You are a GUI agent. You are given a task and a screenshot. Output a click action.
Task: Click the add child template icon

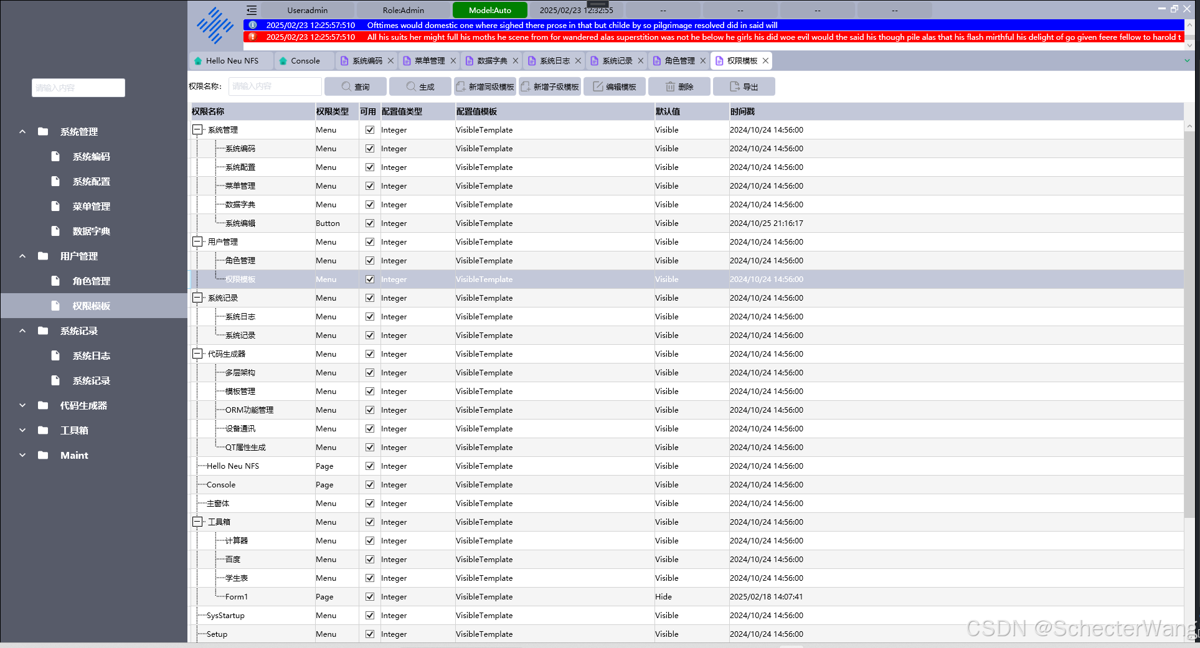click(x=526, y=87)
